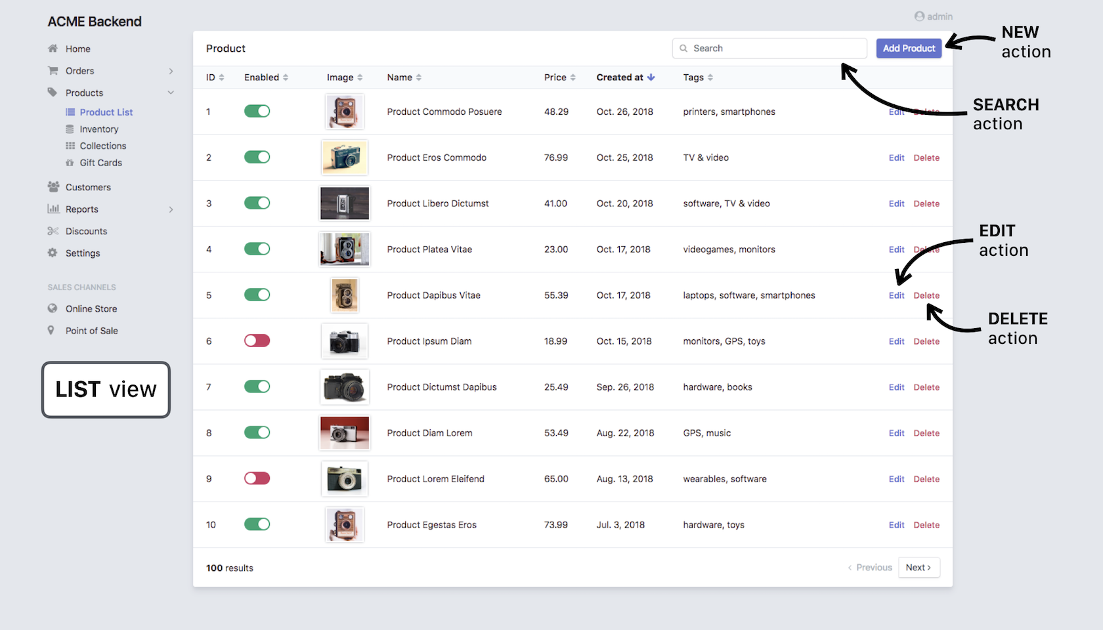Open Gift Cards in the Products submenu
1103x630 pixels.
[x=100, y=163]
